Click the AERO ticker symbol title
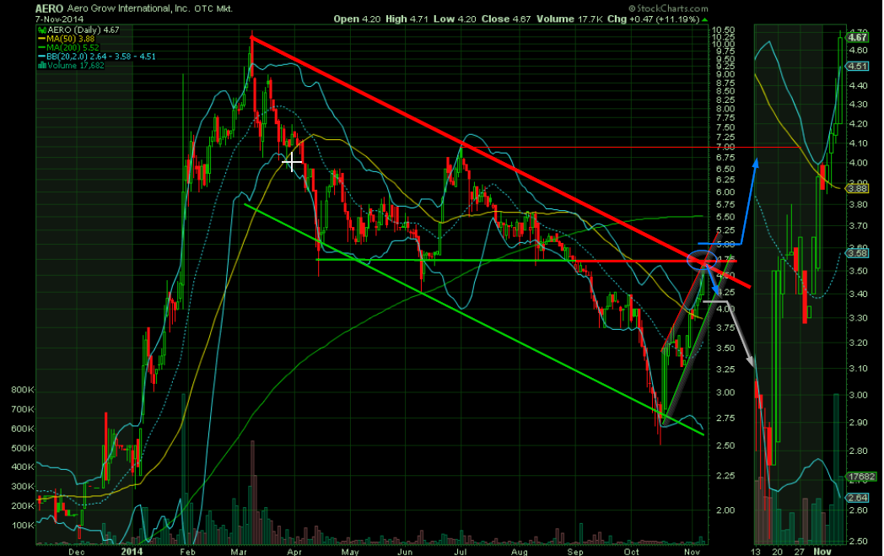This screenshot has height=556, width=884. coord(49,7)
